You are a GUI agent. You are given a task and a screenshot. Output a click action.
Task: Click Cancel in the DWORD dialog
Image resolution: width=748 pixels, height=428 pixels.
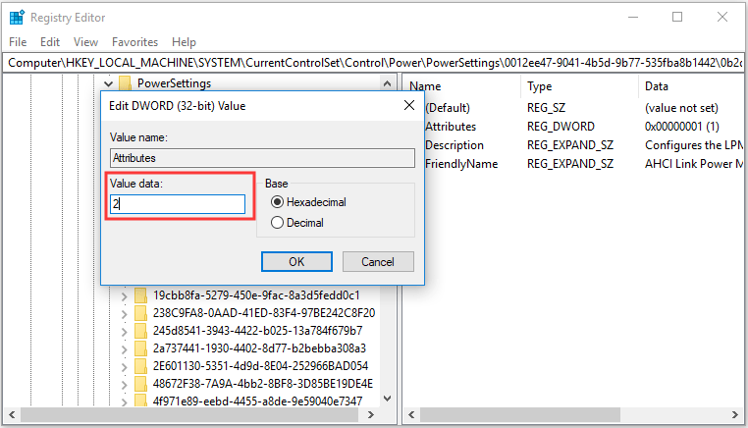pos(378,261)
